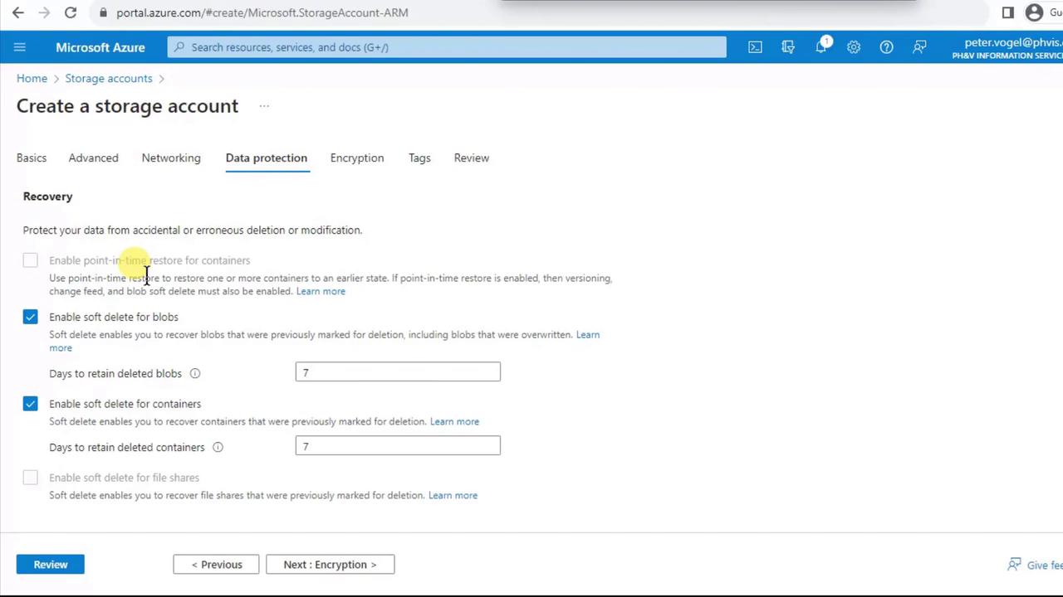Select the Data protection tab

point(267,158)
